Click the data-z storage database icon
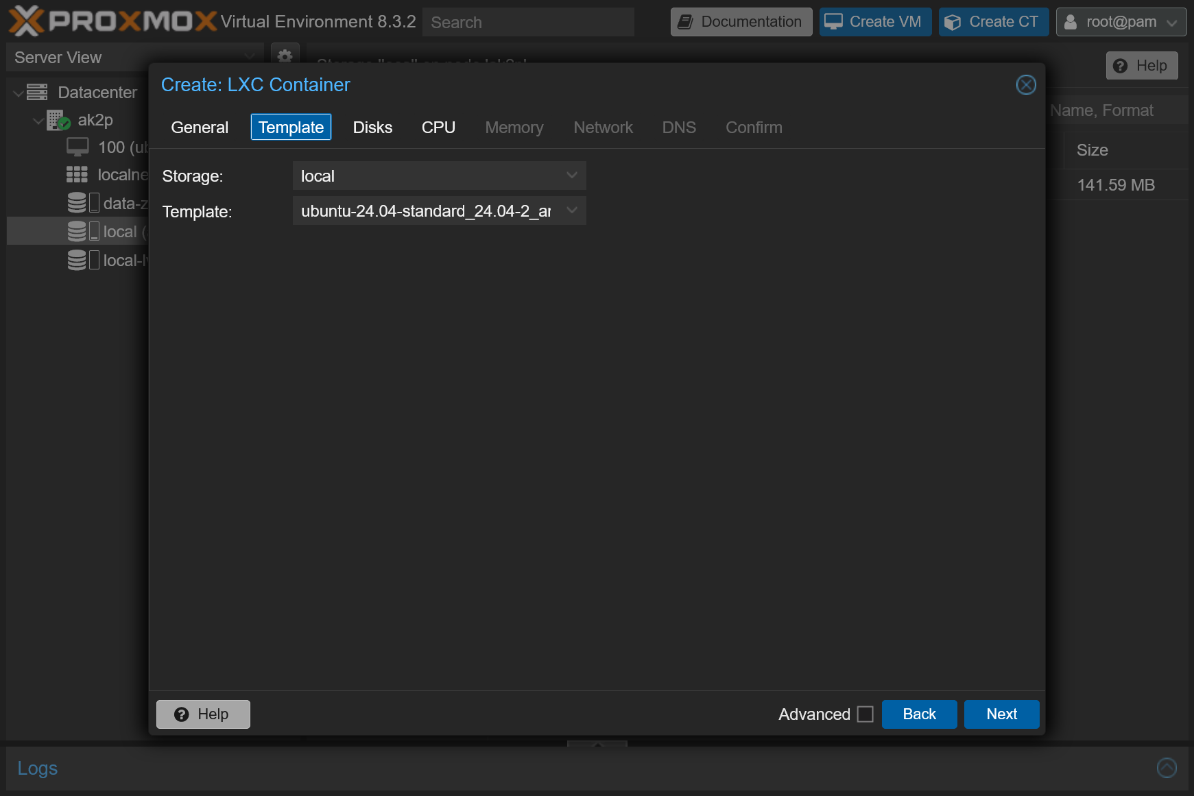This screenshot has height=796, width=1194. coord(77,203)
